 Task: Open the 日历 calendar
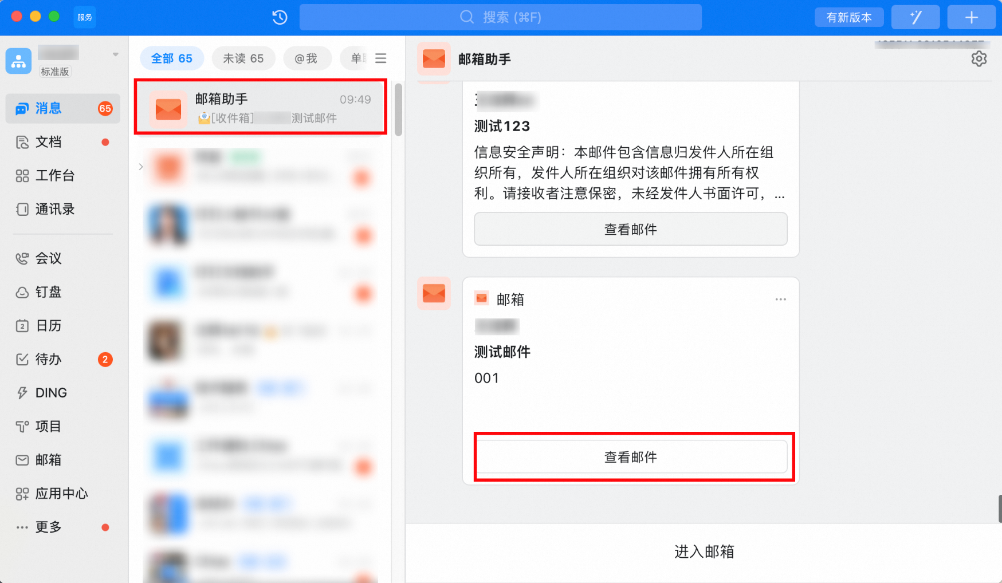[48, 325]
